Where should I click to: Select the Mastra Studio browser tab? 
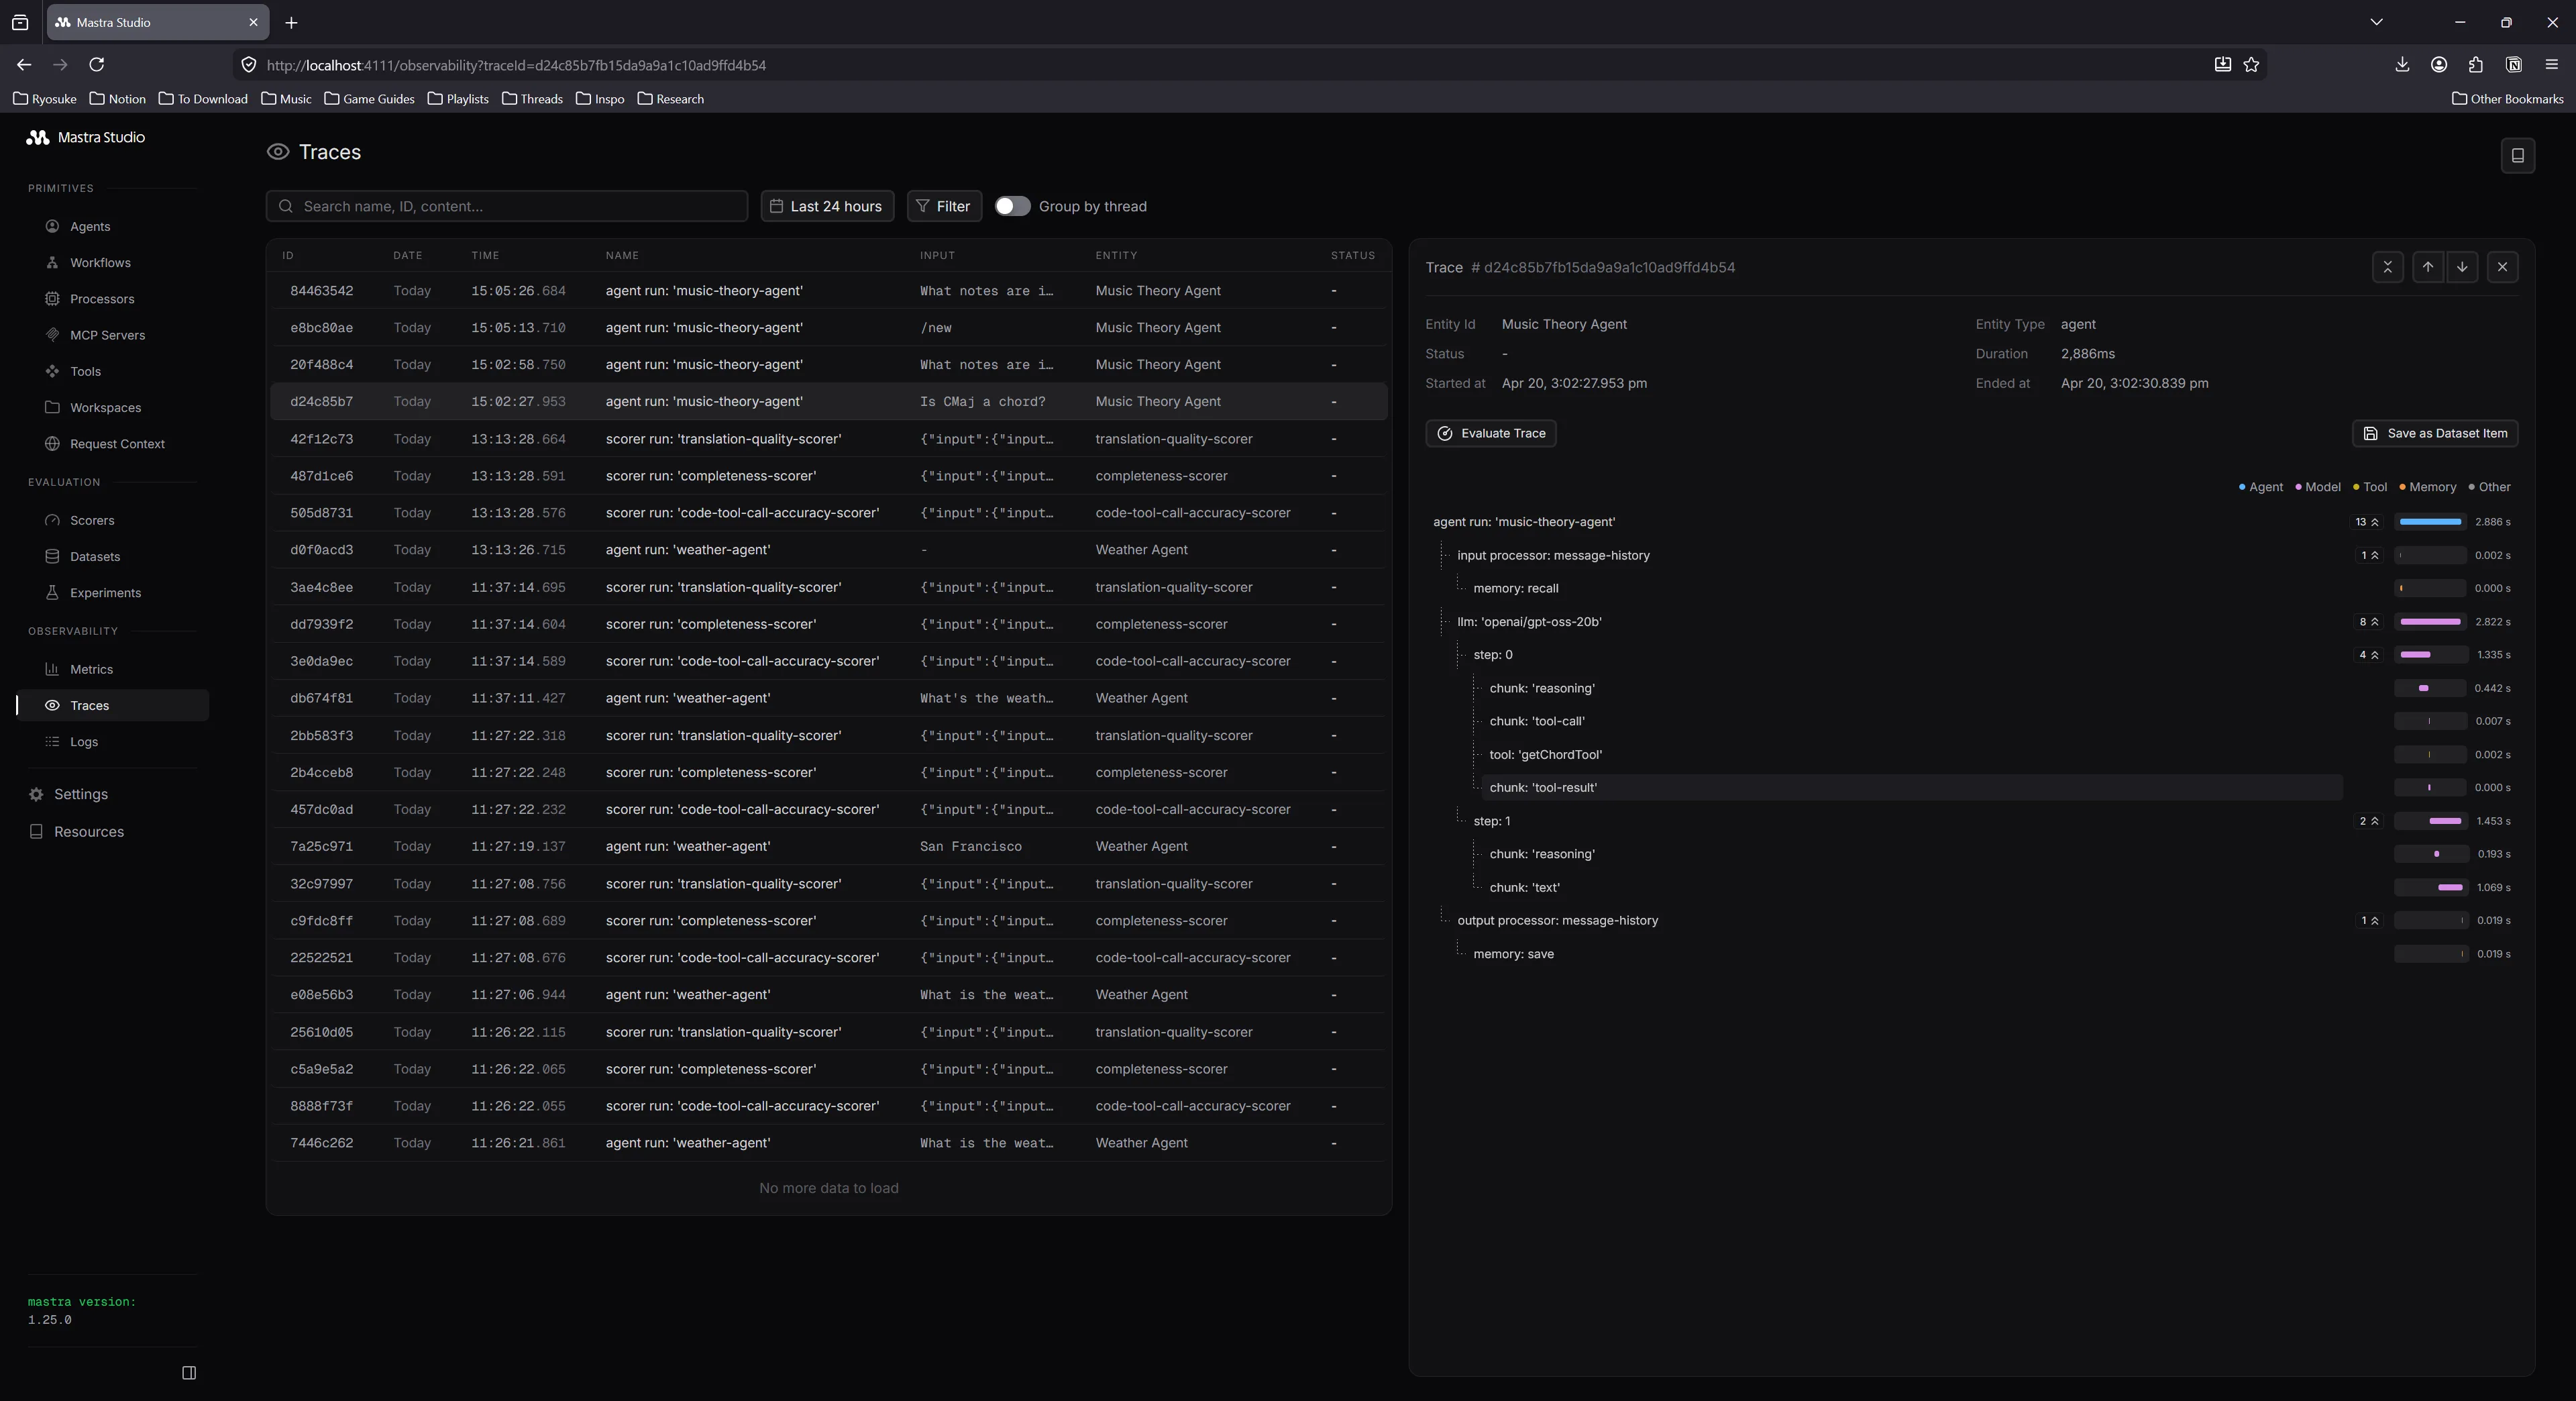tap(140, 22)
